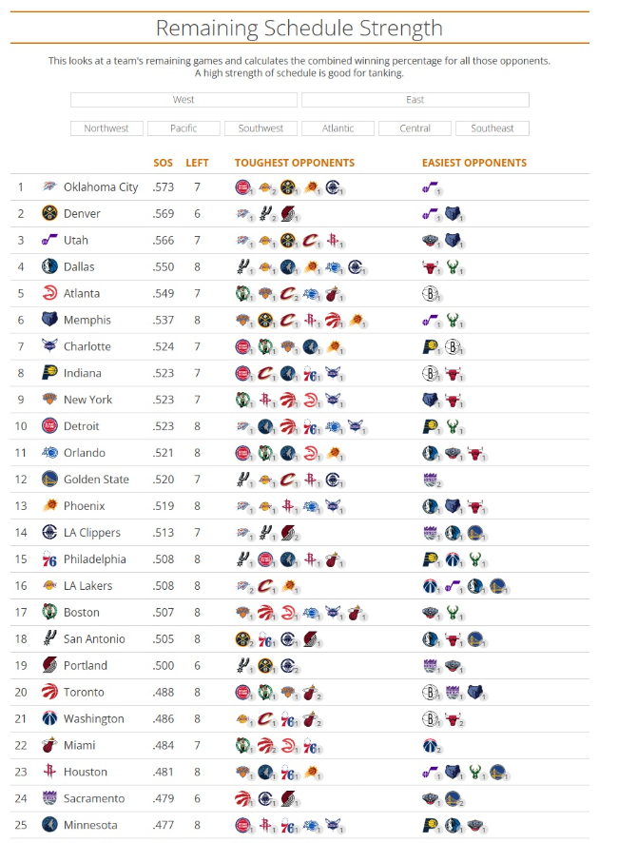Sort table by SOS column header
Image resolution: width=618 pixels, height=843 pixels.
pos(164,163)
